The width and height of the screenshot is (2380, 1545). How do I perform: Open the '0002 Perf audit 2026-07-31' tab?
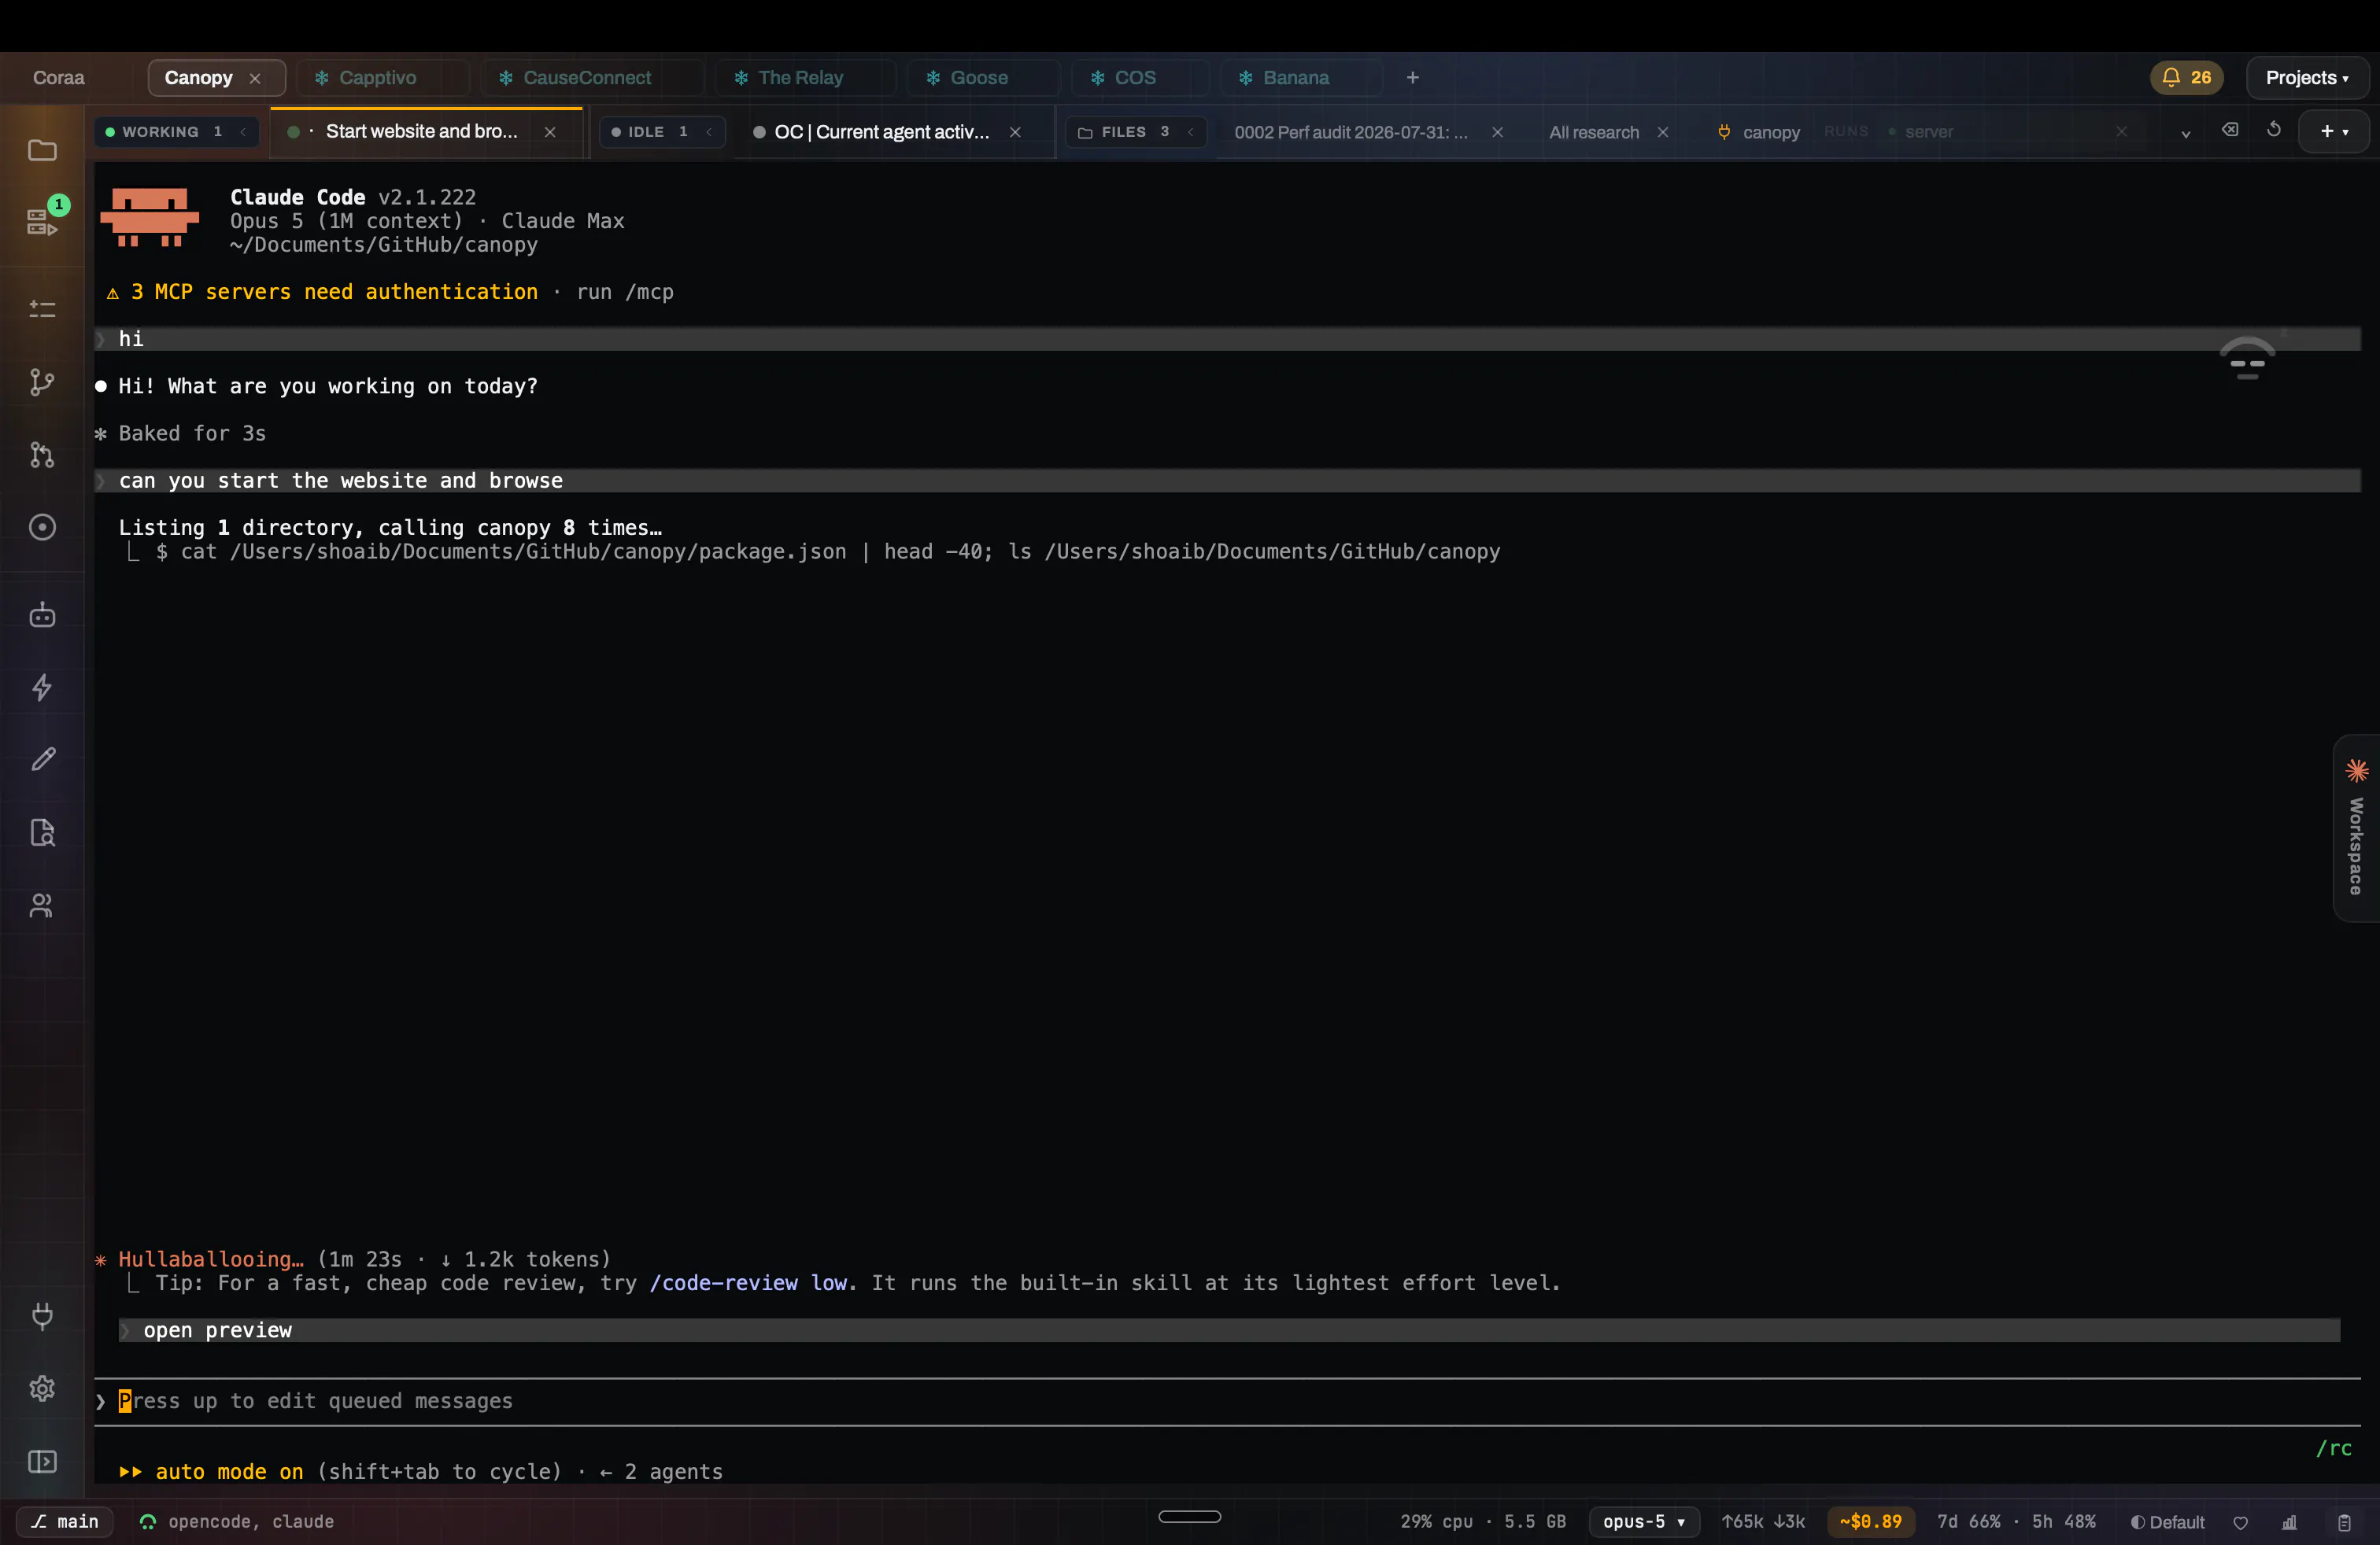(x=1351, y=132)
